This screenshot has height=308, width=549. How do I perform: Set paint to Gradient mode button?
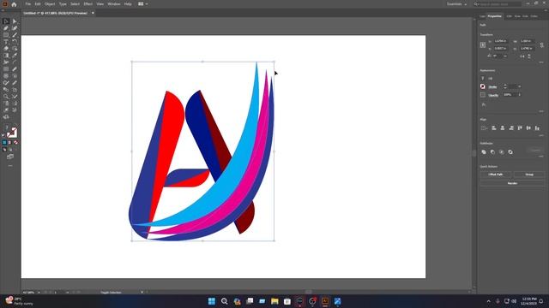pyautogui.click(x=9, y=143)
